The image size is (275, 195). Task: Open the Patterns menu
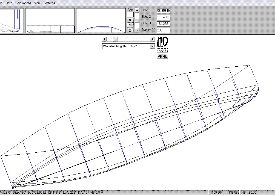click(49, 3)
